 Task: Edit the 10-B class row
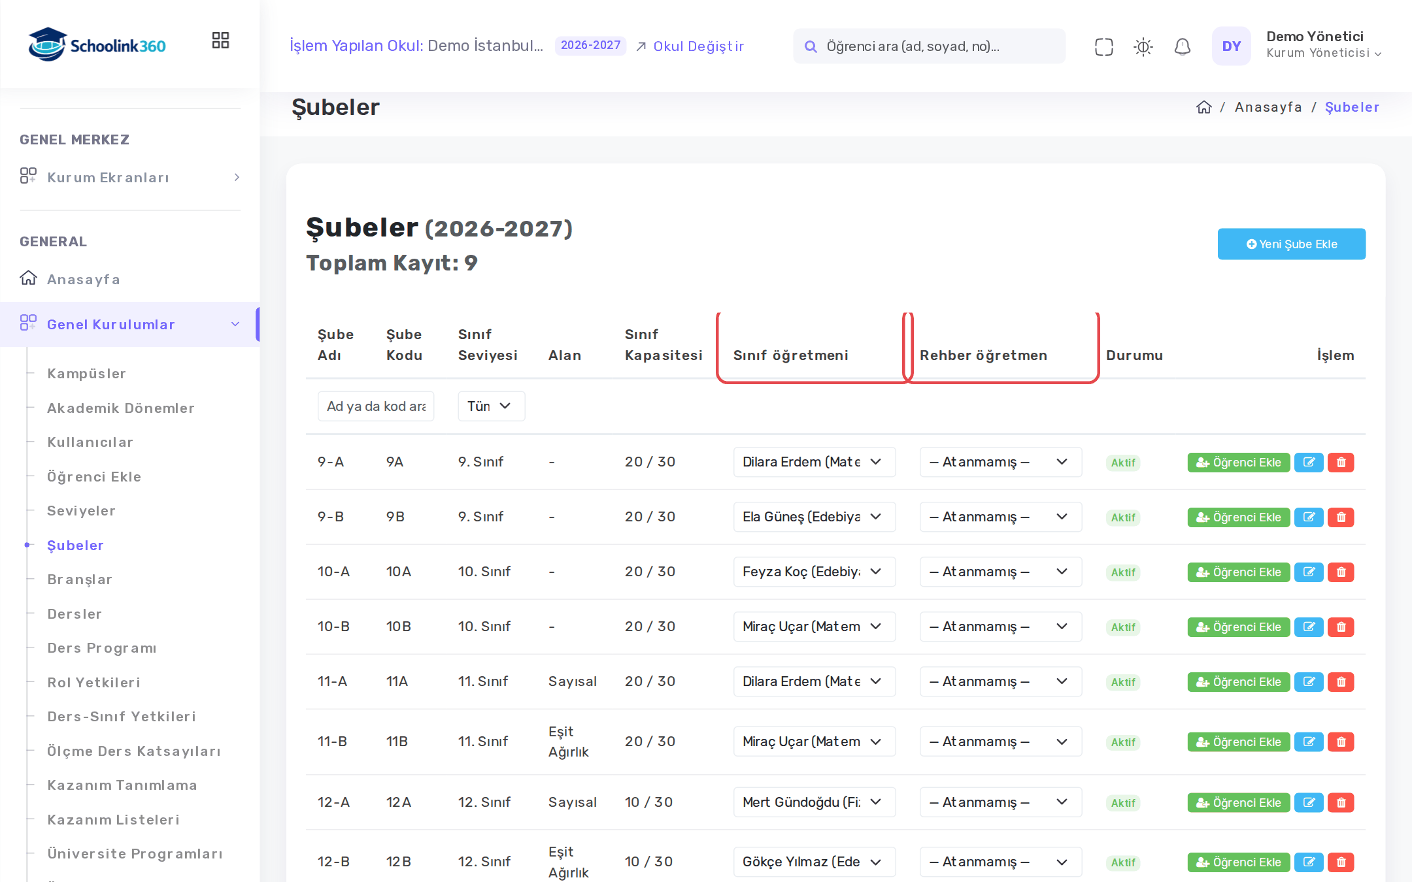[x=1309, y=627]
